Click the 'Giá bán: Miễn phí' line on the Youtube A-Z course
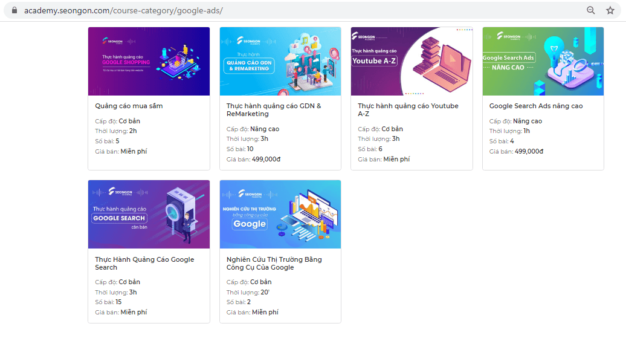Image resolution: width=626 pixels, height=338 pixels. click(384, 160)
